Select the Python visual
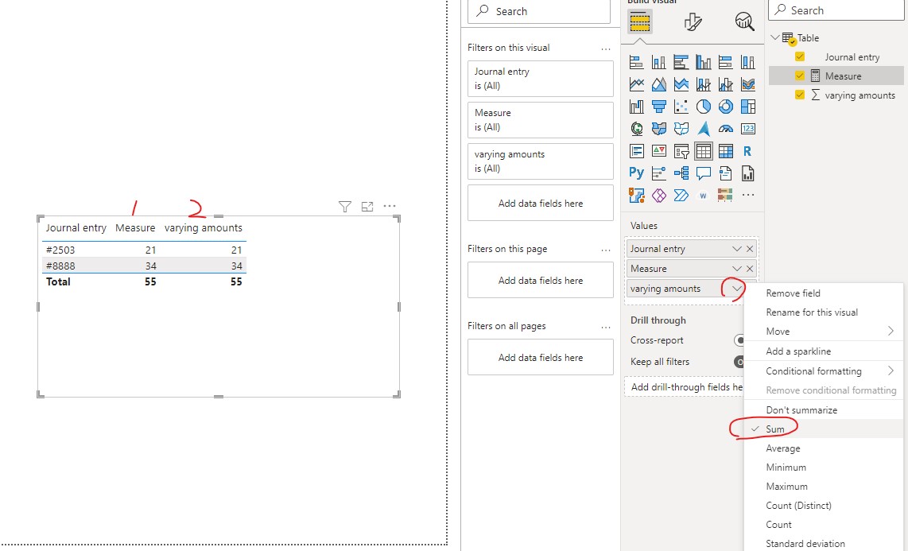This screenshot has height=551, width=908. [636, 173]
